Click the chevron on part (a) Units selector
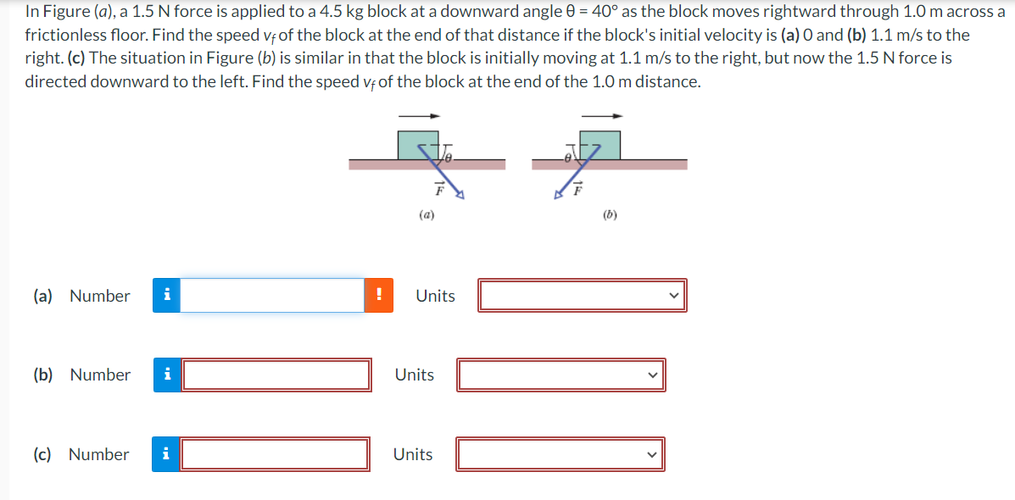 [673, 295]
